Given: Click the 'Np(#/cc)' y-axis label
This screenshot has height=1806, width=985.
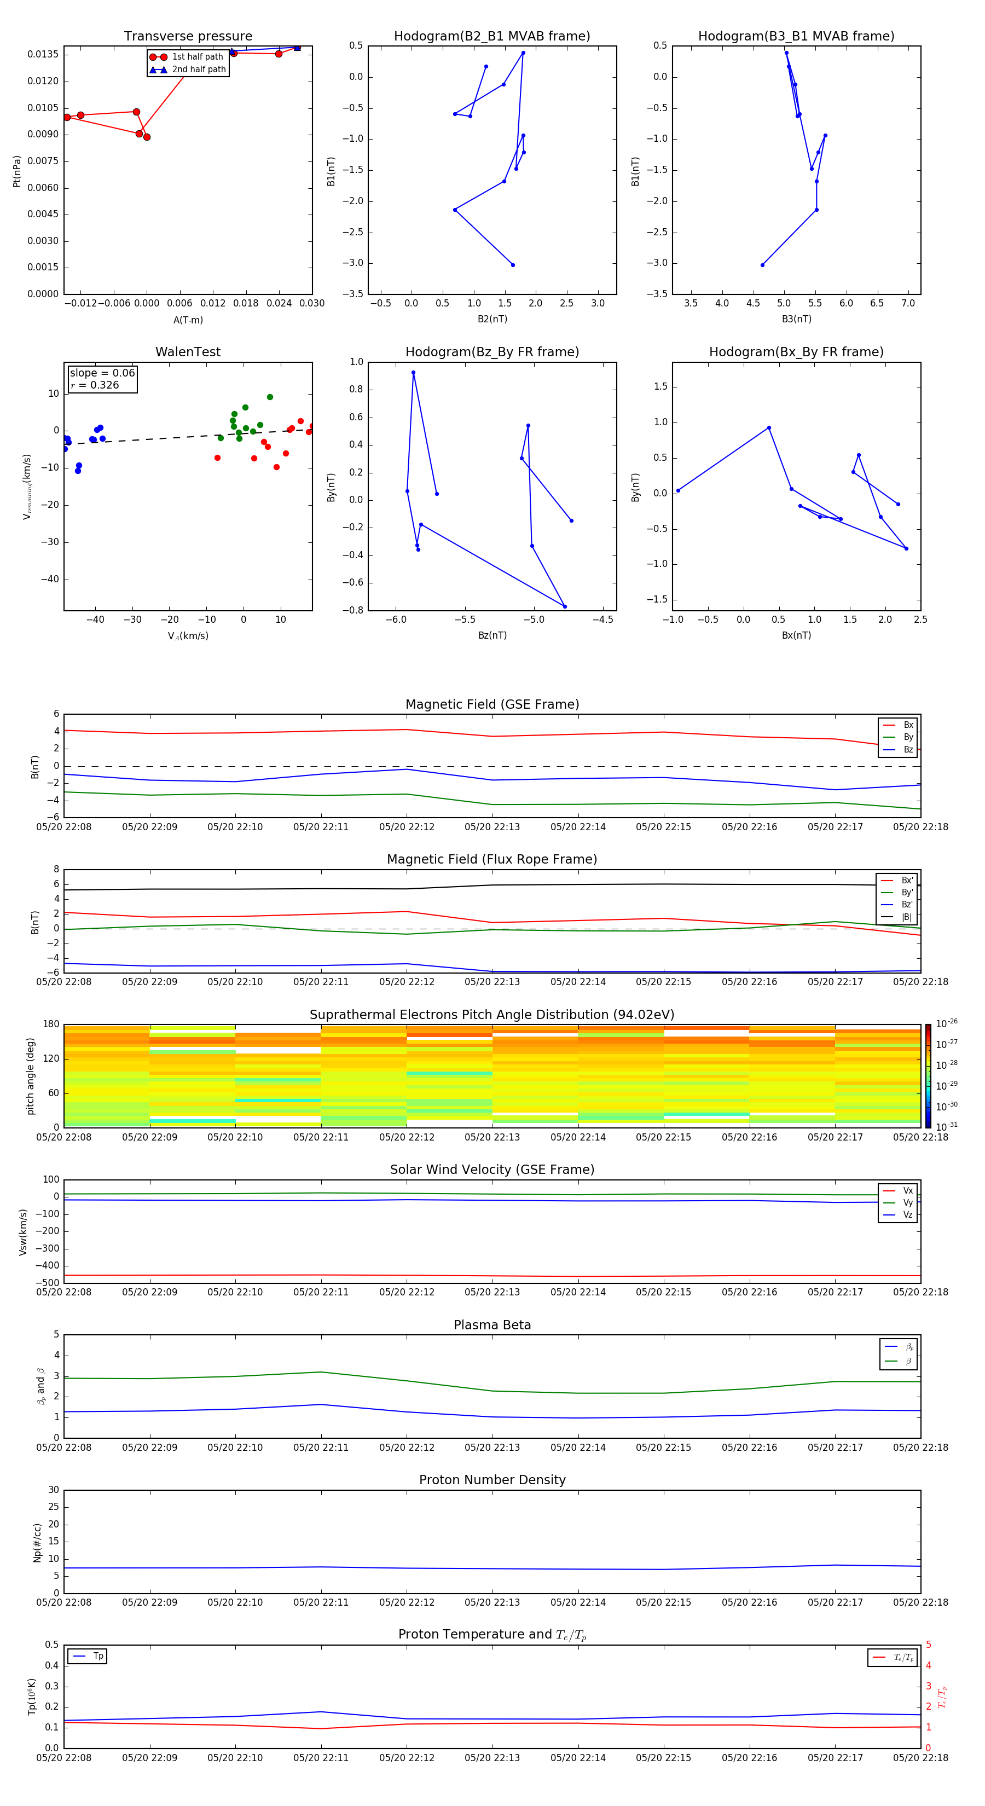Looking at the screenshot, I should [x=37, y=1542].
